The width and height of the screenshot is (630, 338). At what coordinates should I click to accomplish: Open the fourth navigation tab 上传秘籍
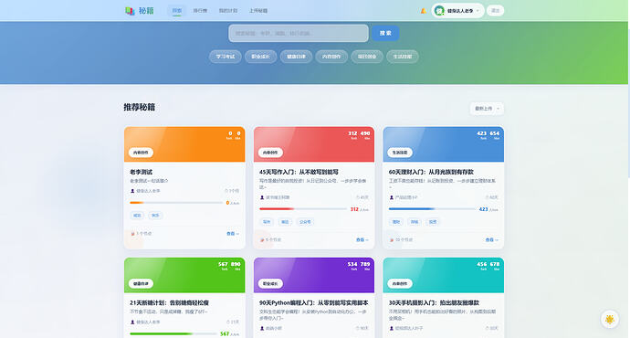pyautogui.click(x=258, y=11)
